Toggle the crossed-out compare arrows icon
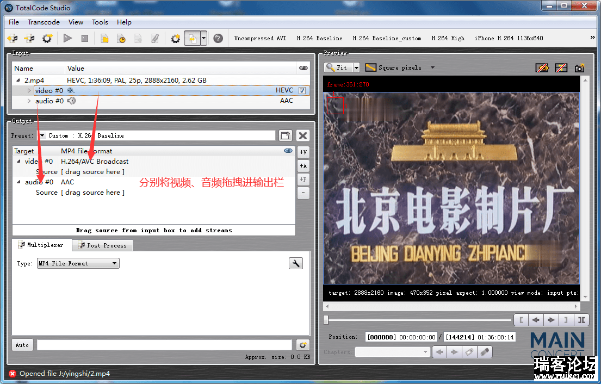This screenshot has height=384, width=601. point(561,68)
